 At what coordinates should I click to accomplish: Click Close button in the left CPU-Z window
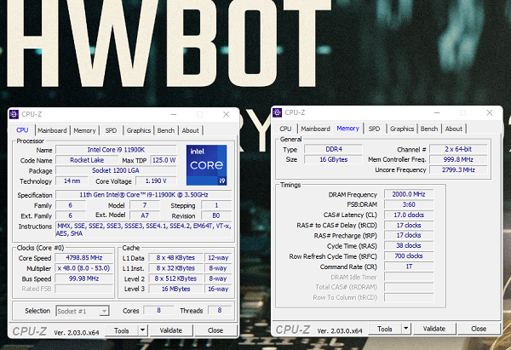[x=215, y=330]
